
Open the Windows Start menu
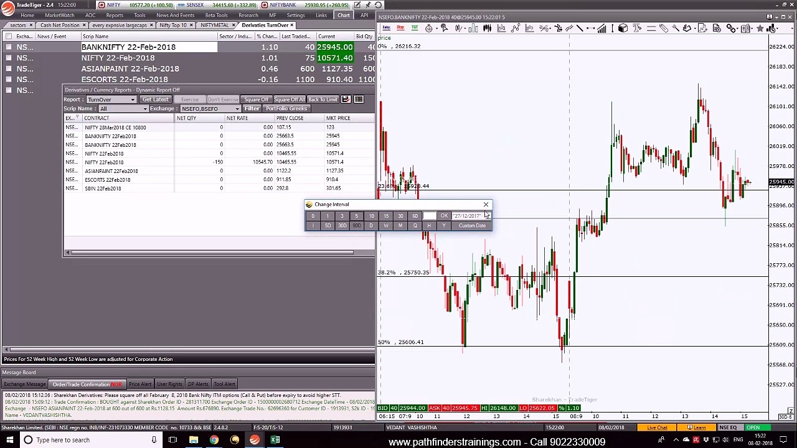9,440
